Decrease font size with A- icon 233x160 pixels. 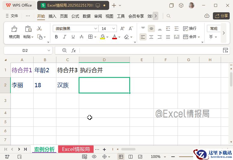tap(131, 28)
